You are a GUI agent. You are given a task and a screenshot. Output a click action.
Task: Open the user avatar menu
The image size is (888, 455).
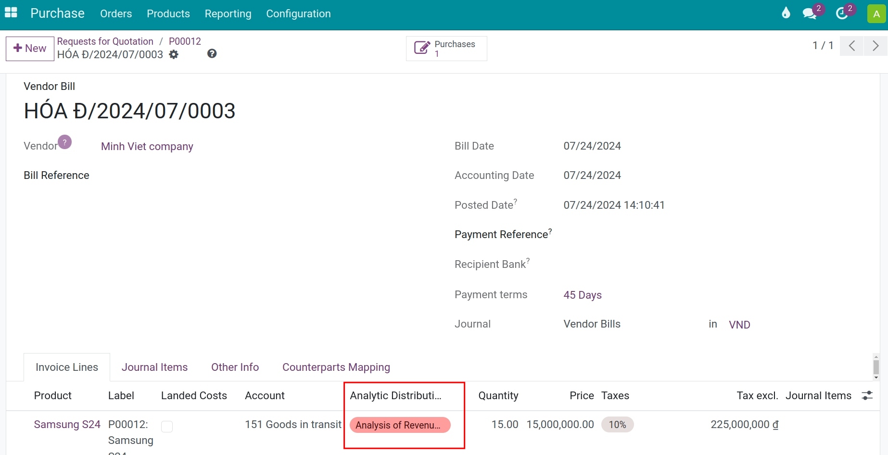(875, 13)
